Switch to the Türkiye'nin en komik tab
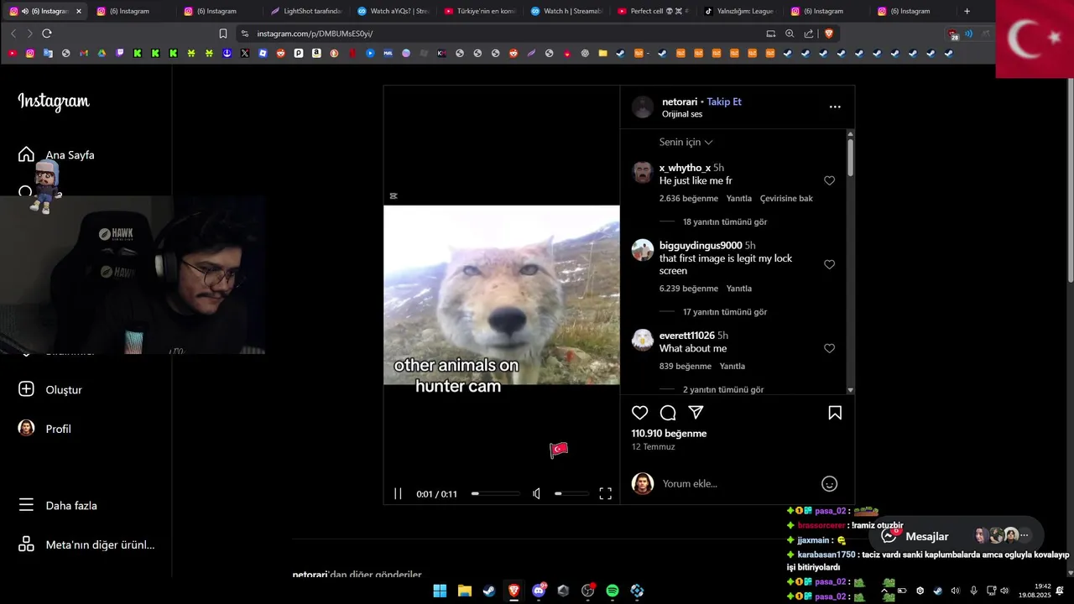 (480, 11)
